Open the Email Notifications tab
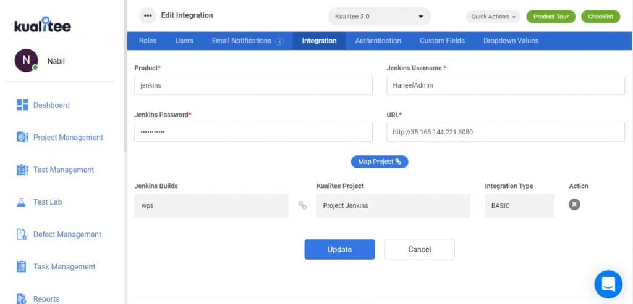The width and height of the screenshot is (633, 304). [242, 41]
